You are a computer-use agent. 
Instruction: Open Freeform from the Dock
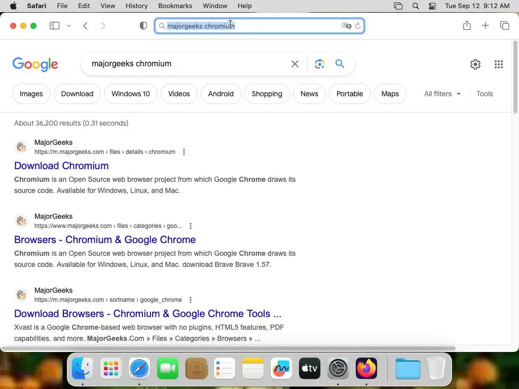coord(281,368)
